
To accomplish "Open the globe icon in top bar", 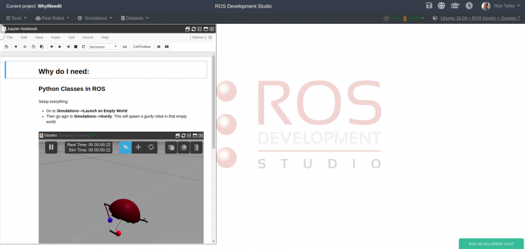I will click(x=442, y=5).
